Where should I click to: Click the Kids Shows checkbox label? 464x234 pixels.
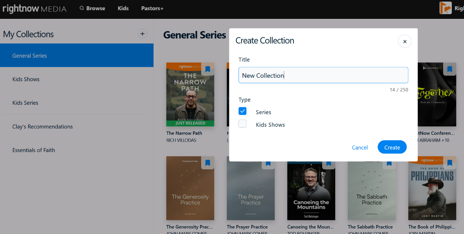pyautogui.click(x=270, y=125)
